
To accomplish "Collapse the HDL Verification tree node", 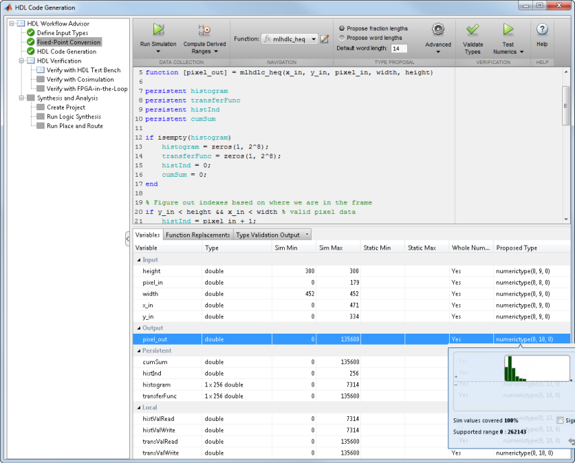I will (21, 61).
